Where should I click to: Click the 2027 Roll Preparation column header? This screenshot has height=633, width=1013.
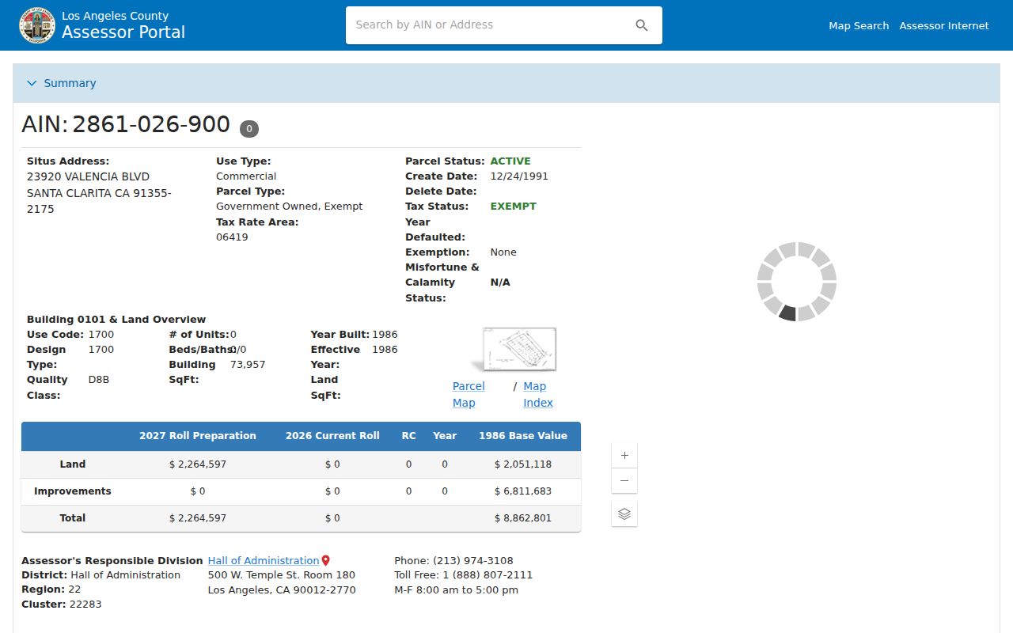point(198,436)
